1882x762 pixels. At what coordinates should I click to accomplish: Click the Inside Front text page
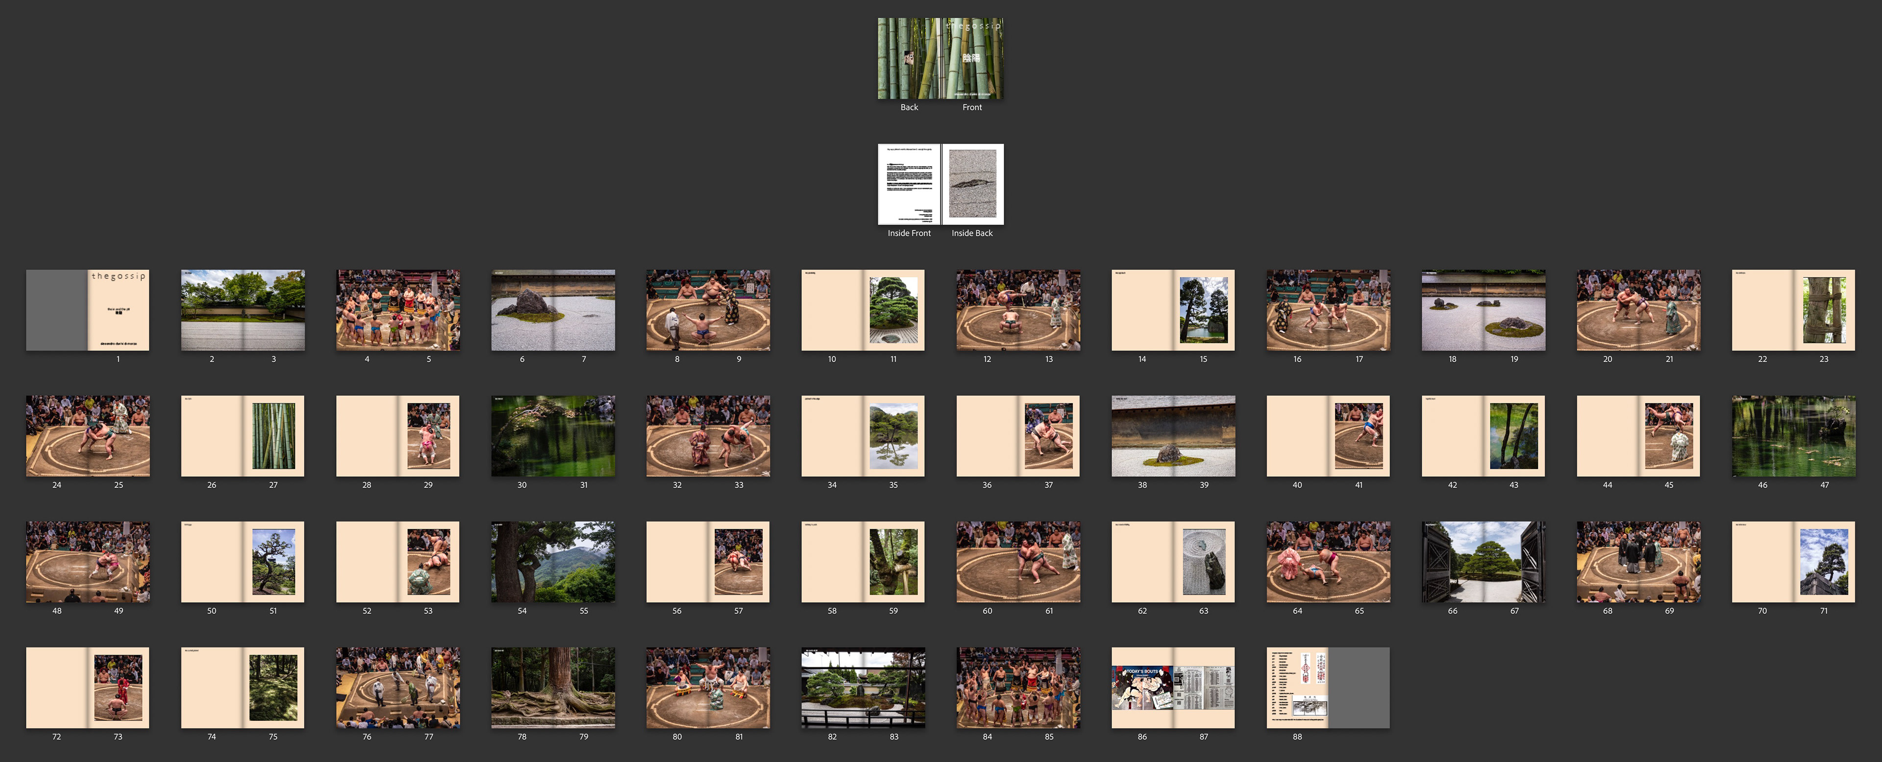point(909,184)
